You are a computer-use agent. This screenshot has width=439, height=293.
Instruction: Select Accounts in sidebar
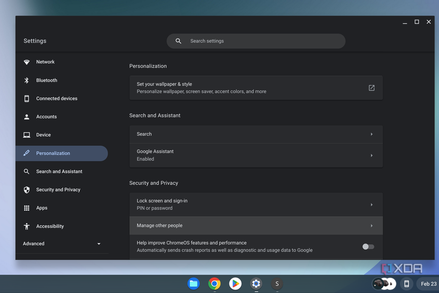point(62,117)
